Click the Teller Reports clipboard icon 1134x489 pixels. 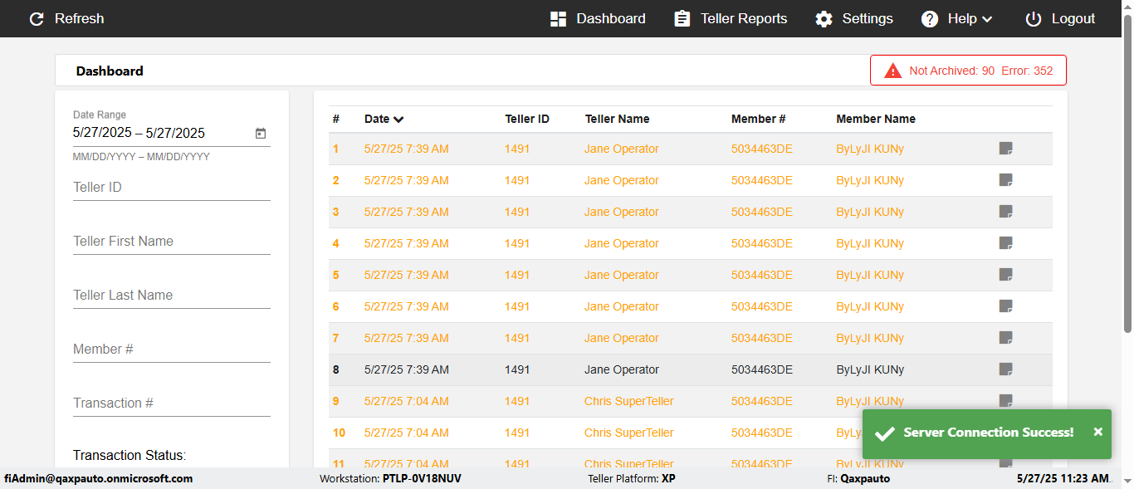(x=682, y=19)
